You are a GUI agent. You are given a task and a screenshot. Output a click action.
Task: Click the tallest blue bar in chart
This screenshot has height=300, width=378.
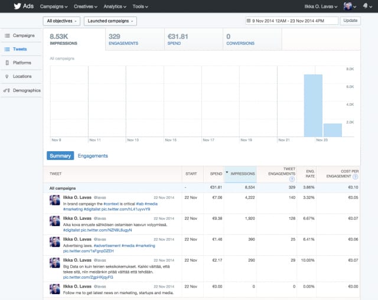(313, 105)
